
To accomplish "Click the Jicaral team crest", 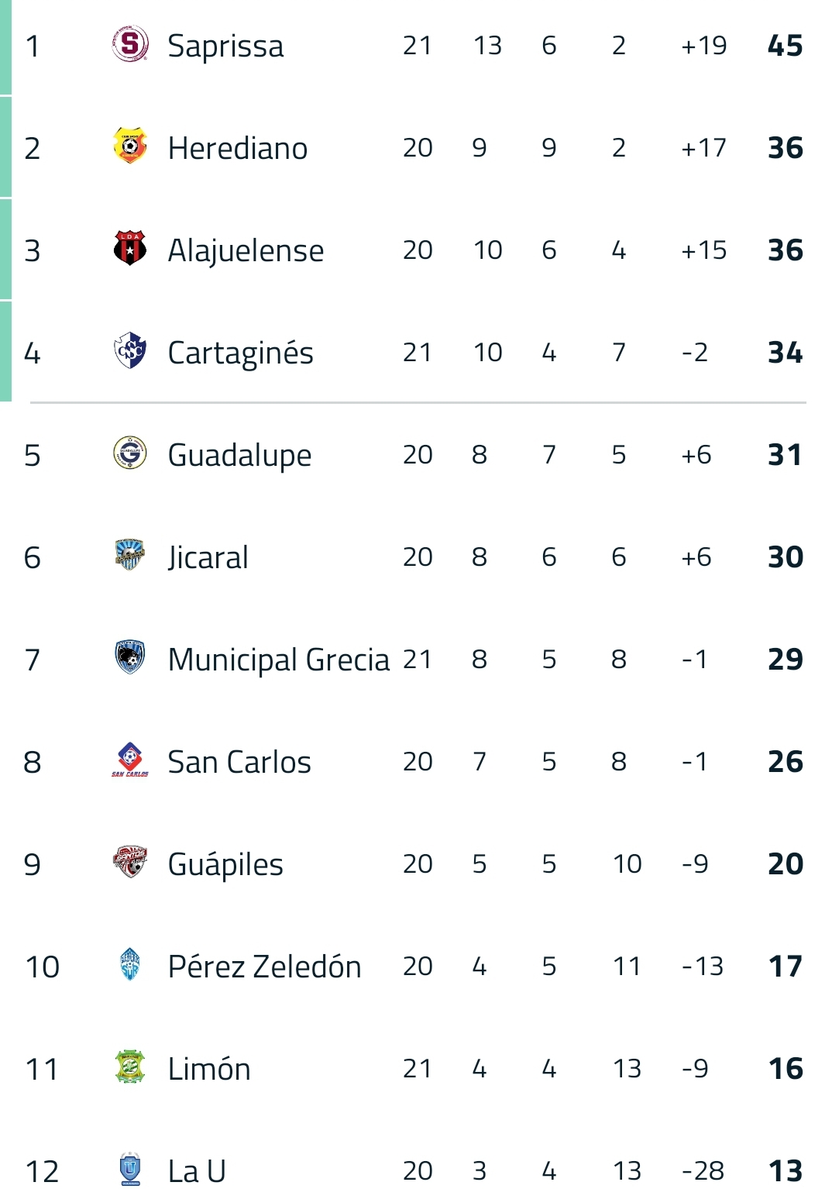I will 130,556.
